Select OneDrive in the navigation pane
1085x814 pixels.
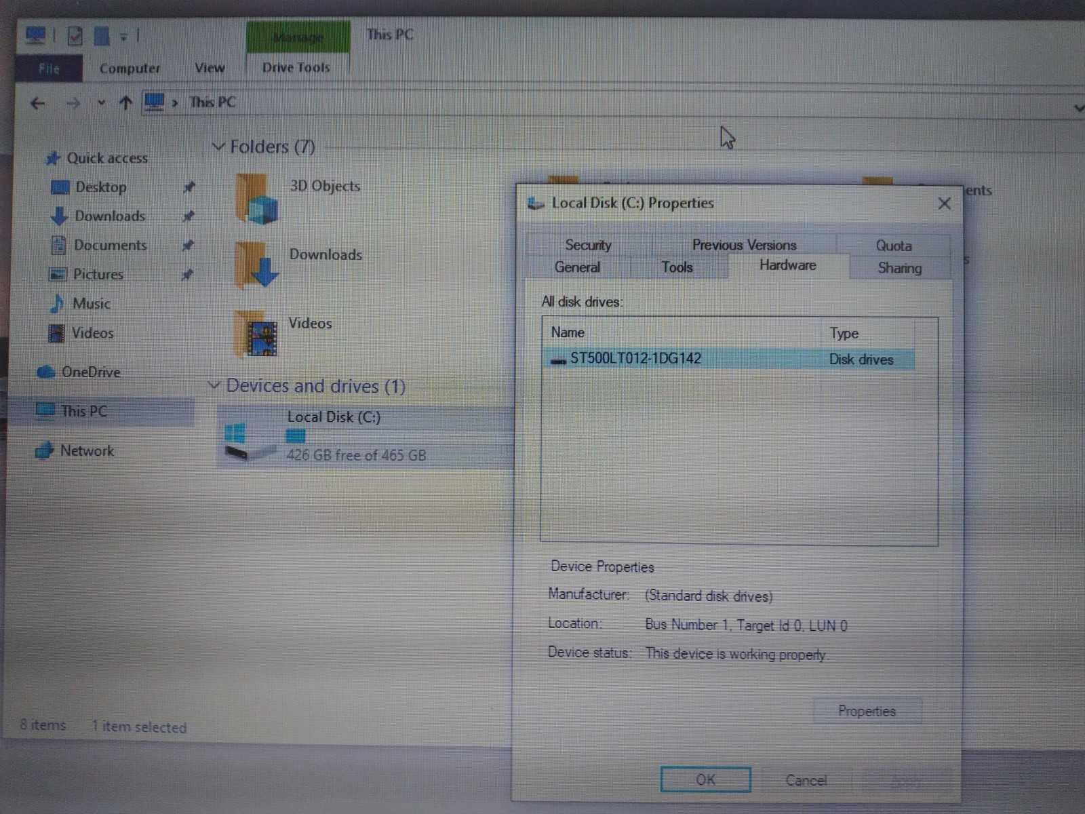pos(91,372)
